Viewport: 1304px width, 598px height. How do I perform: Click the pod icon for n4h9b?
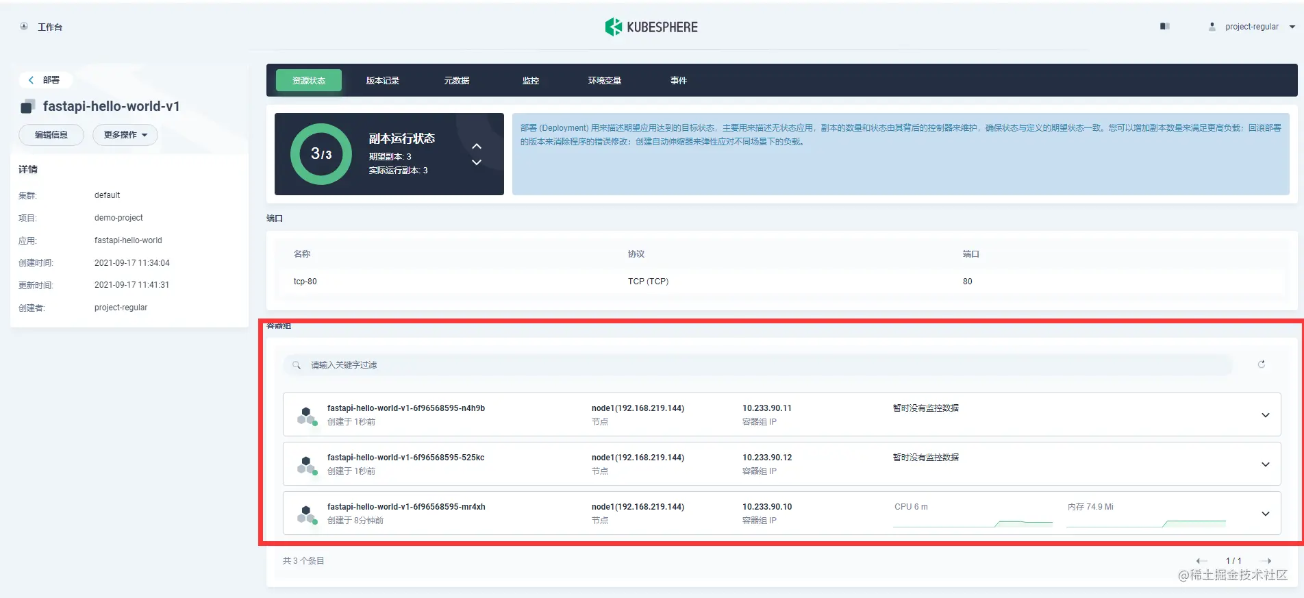[x=307, y=415]
